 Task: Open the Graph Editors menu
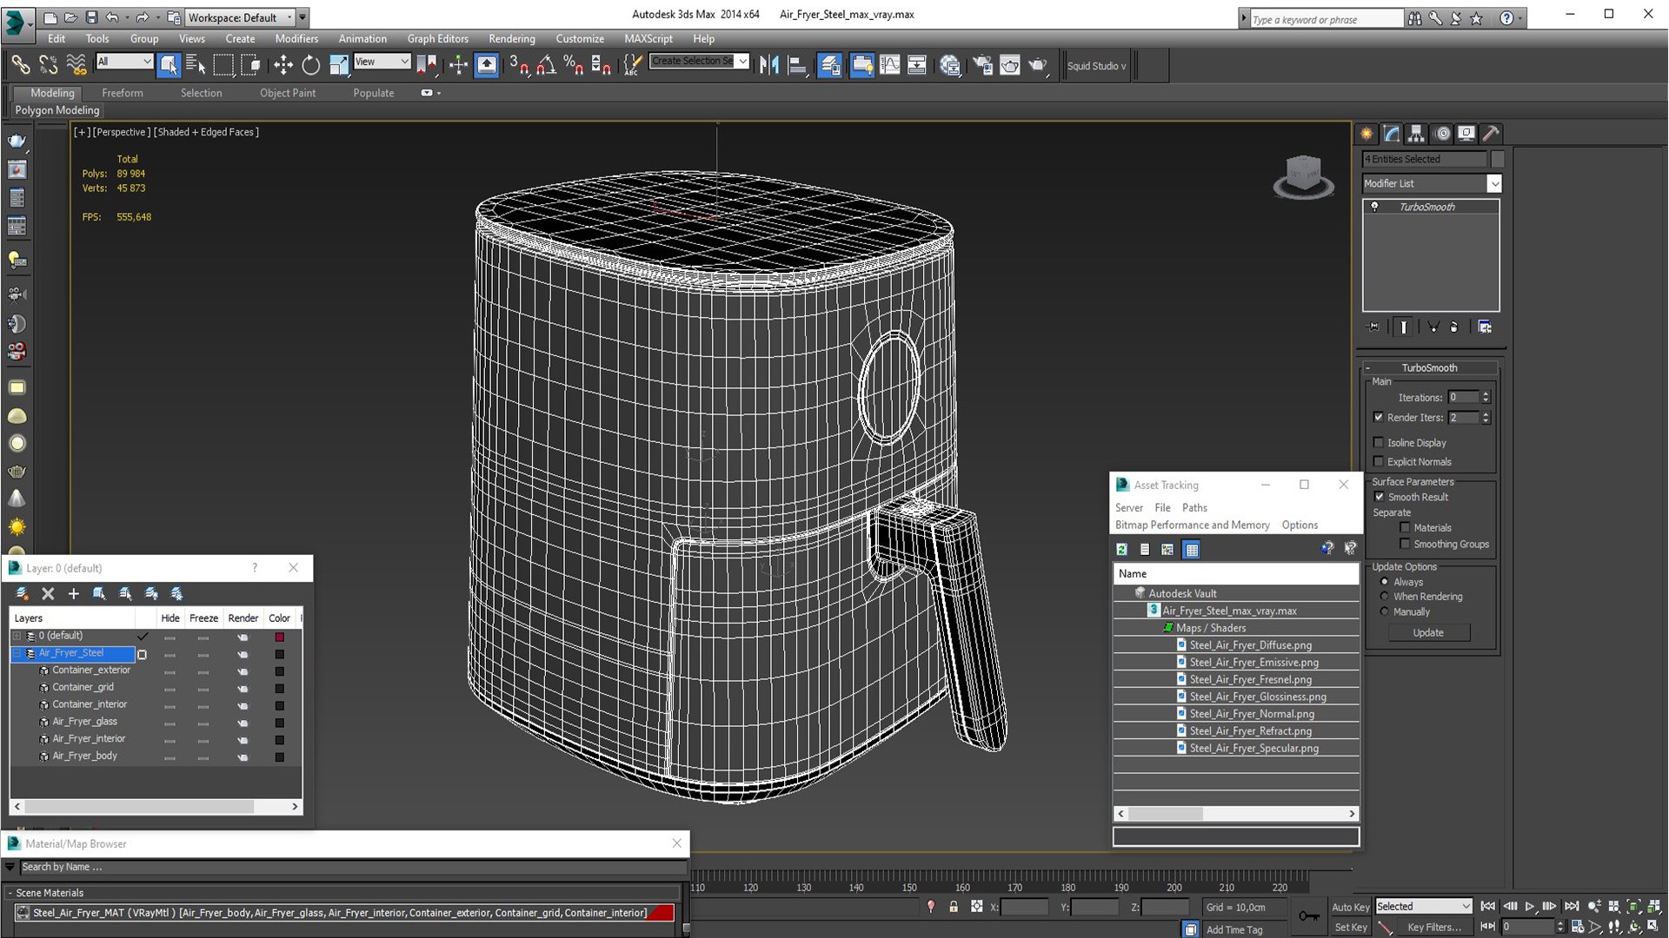click(x=437, y=39)
